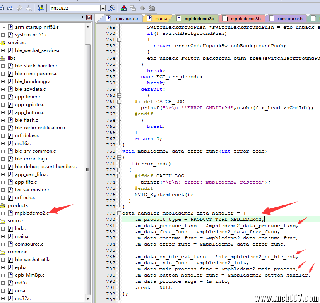Select the services group folder
The height and width of the screenshot is (303, 320).
(x=17, y=43)
